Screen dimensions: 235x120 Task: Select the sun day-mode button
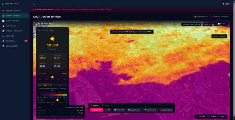45,85
